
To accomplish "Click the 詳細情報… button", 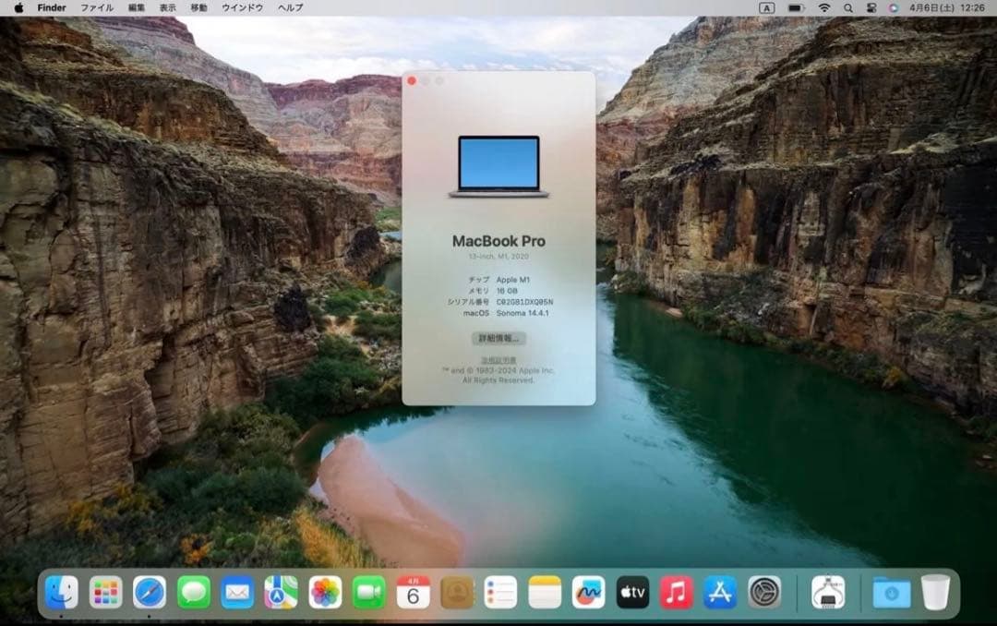I will (498, 339).
